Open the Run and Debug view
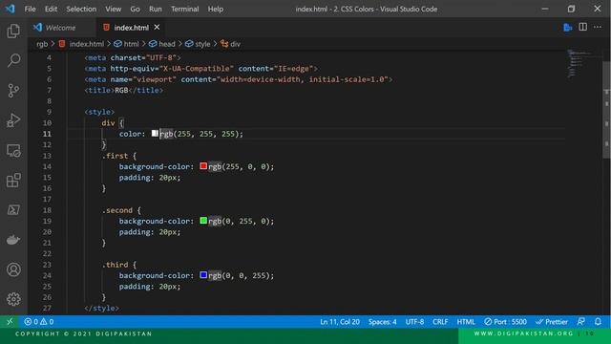Image resolution: width=611 pixels, height=344 pixels. 13,120
